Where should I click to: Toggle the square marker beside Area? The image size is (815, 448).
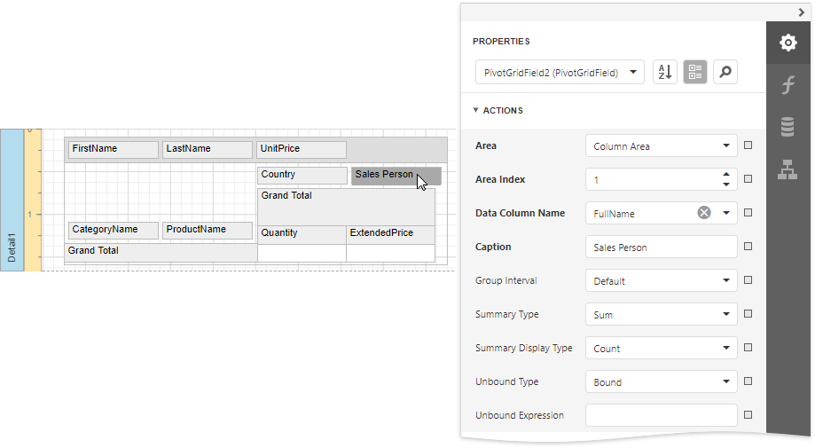(x=748, y=145)
